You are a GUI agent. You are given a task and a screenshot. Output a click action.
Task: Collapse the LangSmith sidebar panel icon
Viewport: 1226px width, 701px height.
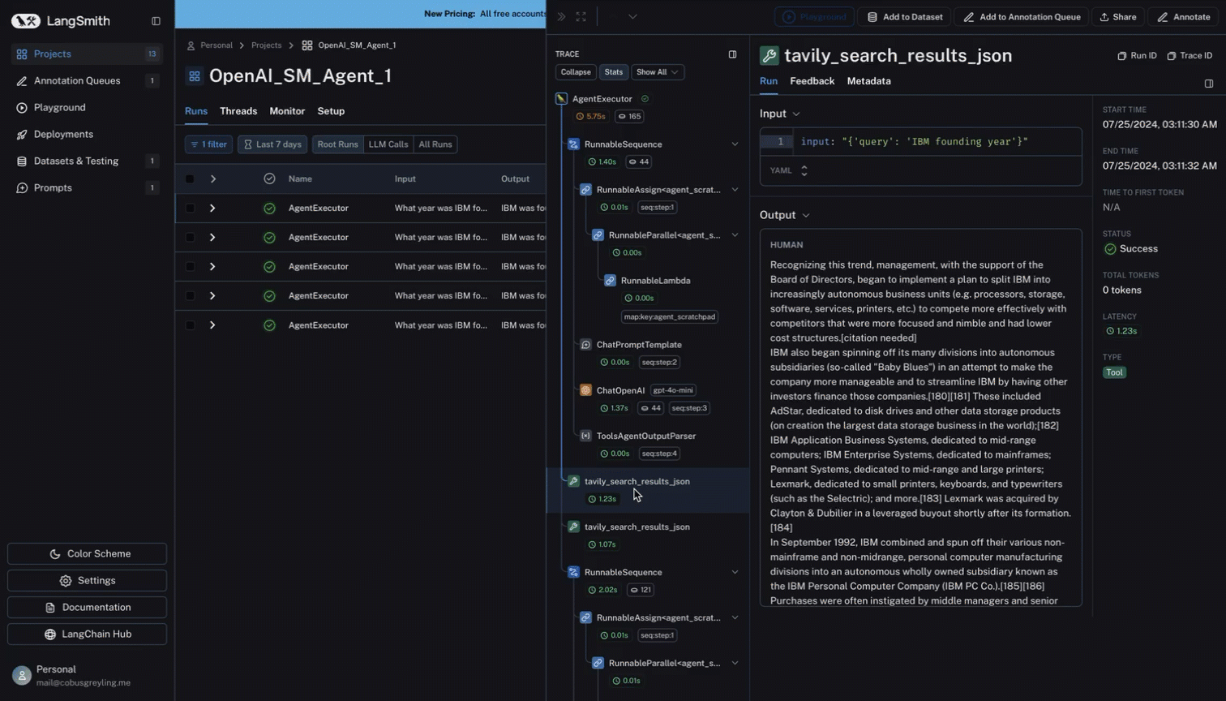pyautogui.click(x=156, y=21)
